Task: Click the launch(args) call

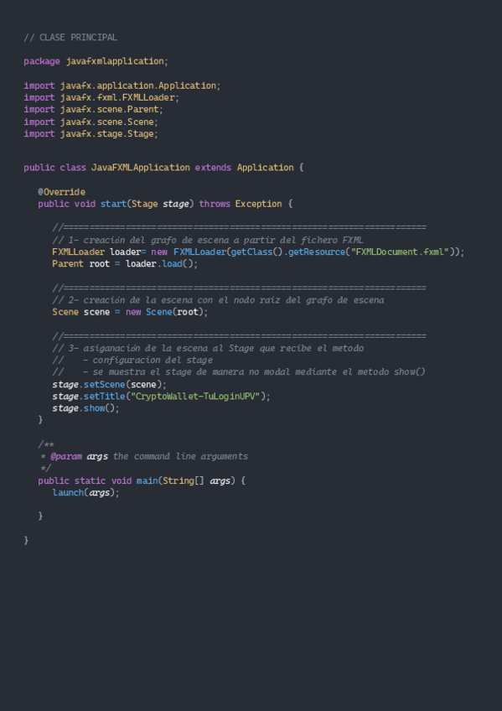Action: click(85, 492)
